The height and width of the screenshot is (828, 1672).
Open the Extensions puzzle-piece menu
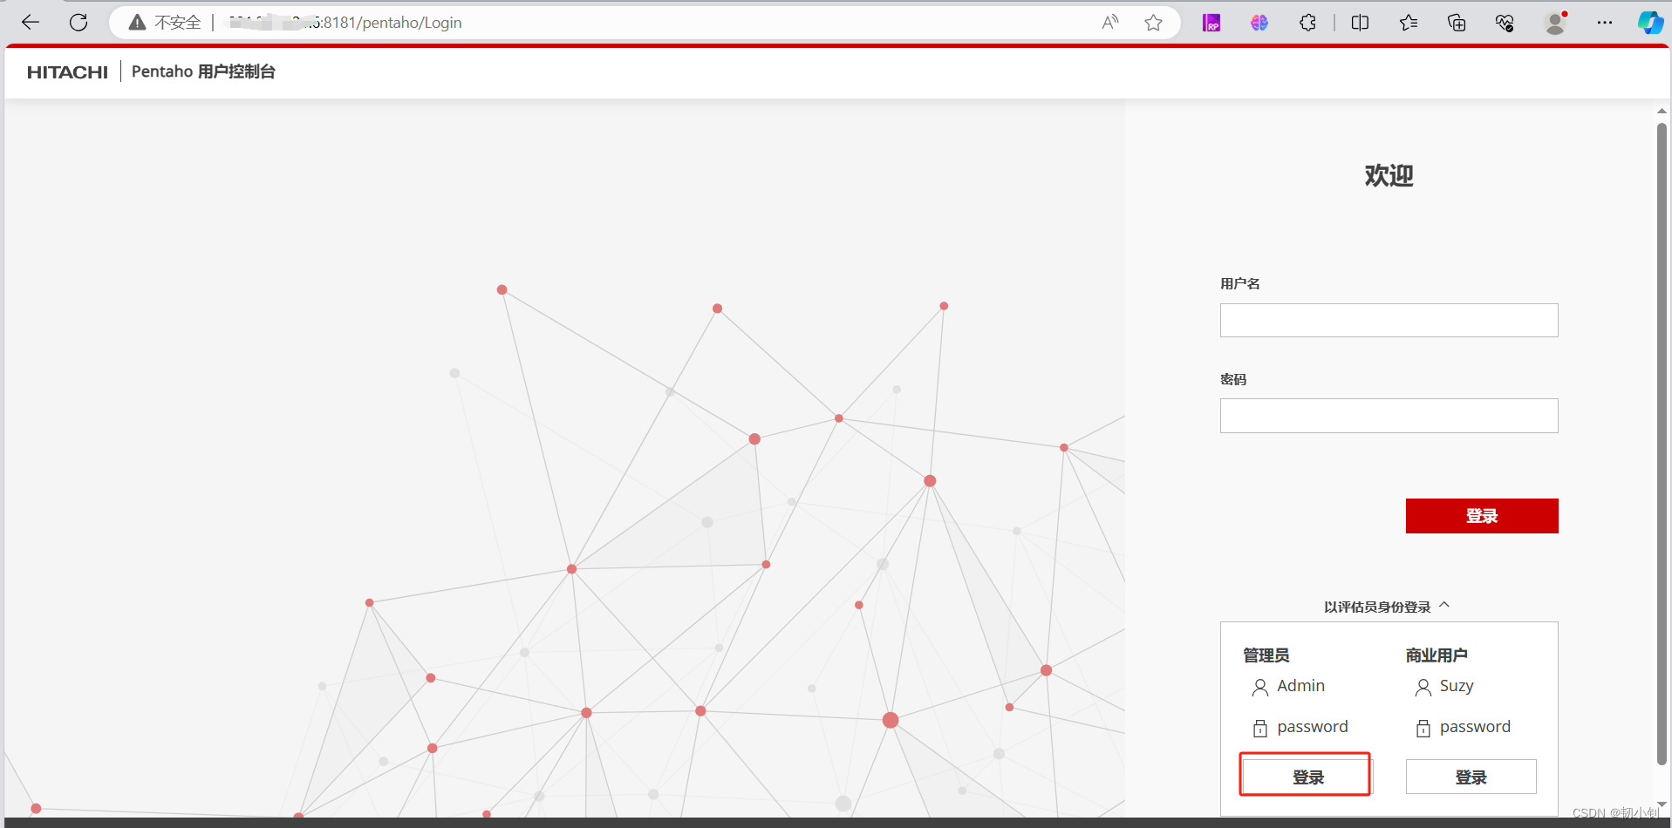[1307, 23]
